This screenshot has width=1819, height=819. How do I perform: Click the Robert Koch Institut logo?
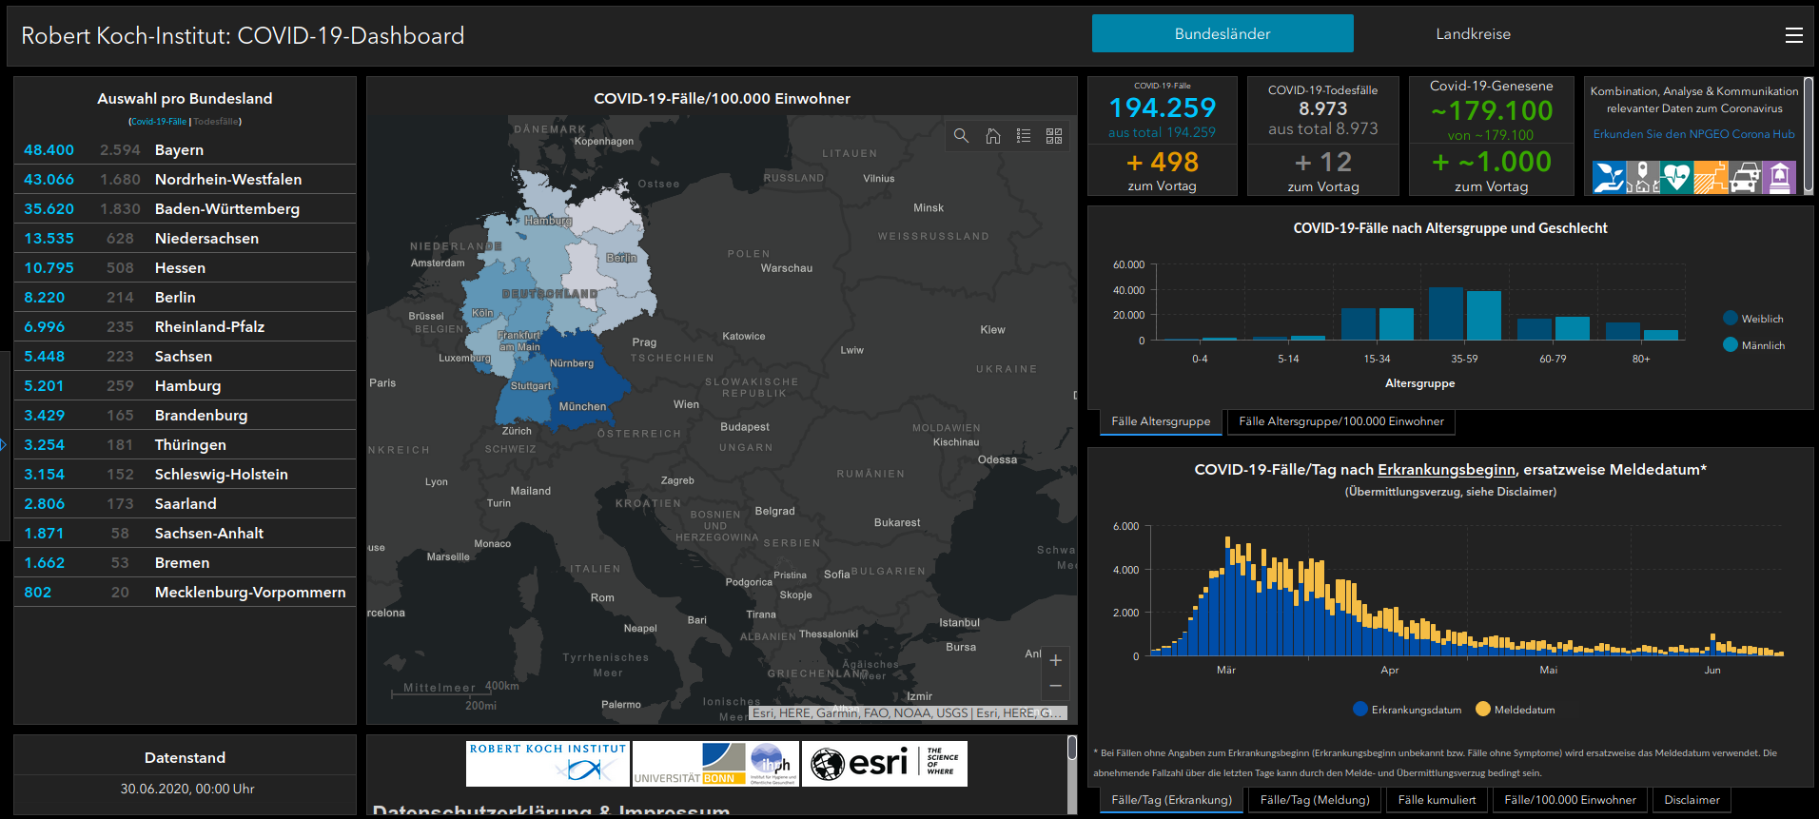click(548, 764)
